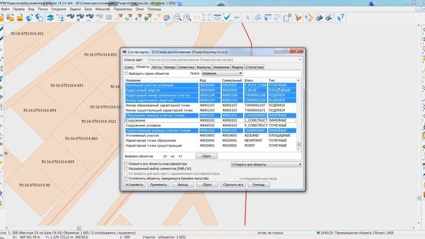This screenshot has height=239, width=425.
Task: Open the Семантика tab
Action: [x=186, y=67]
